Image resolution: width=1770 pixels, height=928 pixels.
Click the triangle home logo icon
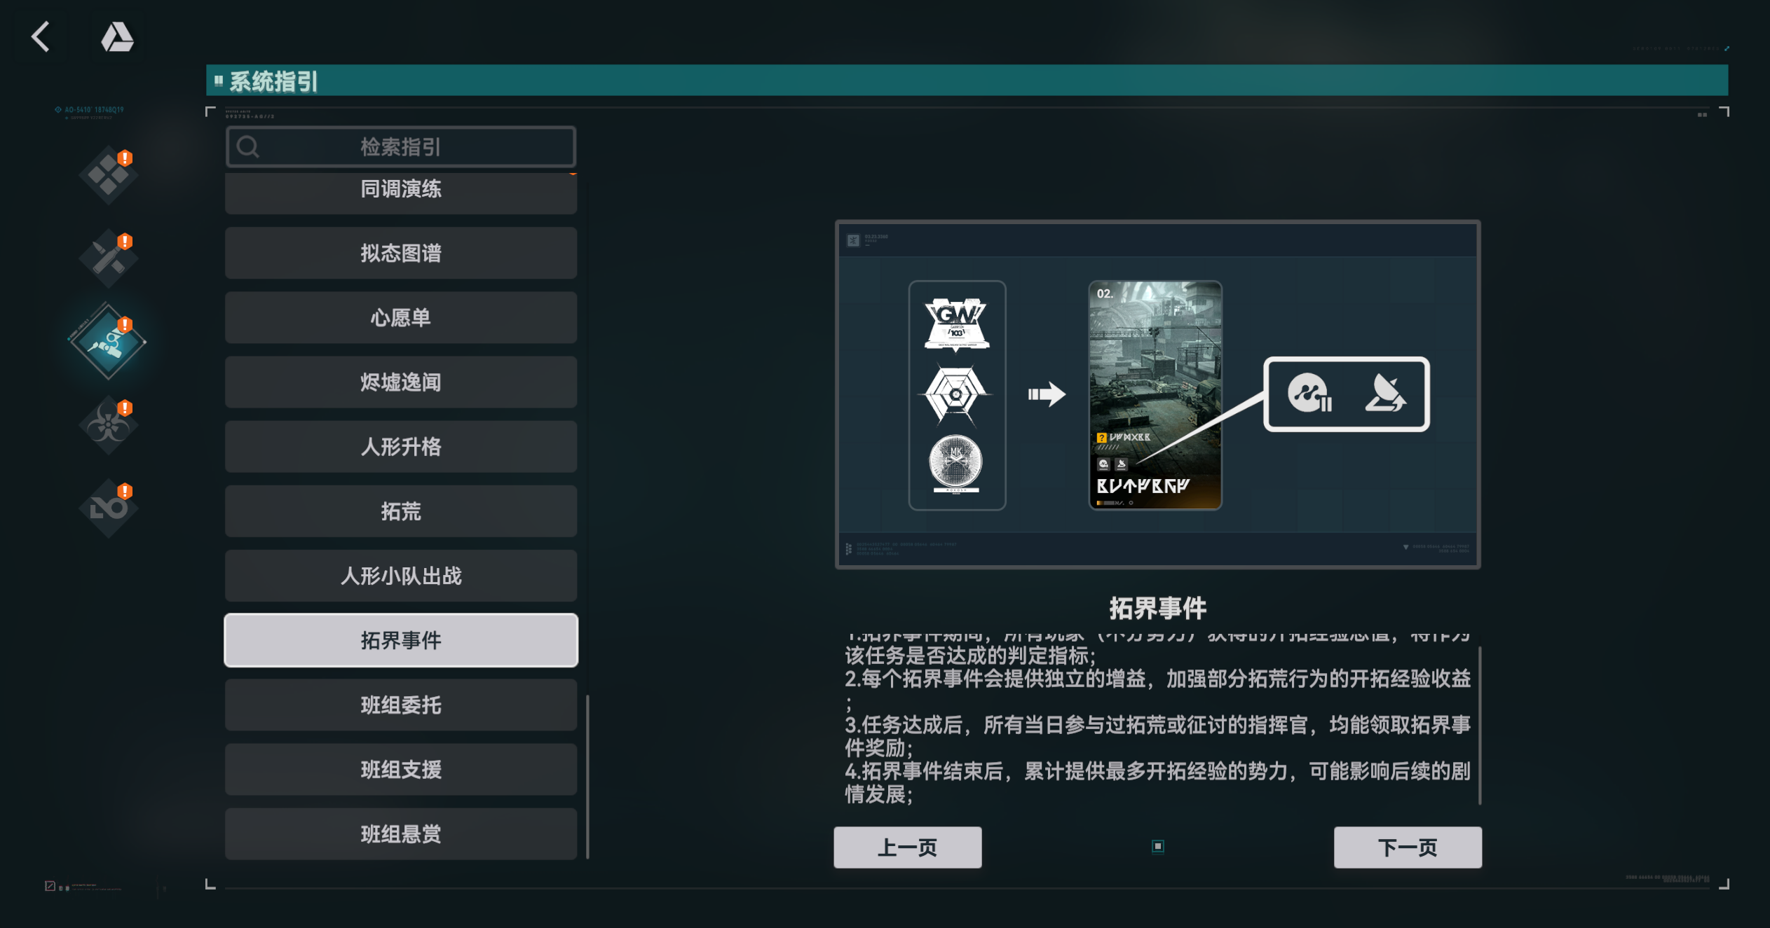tap(117, 36)
